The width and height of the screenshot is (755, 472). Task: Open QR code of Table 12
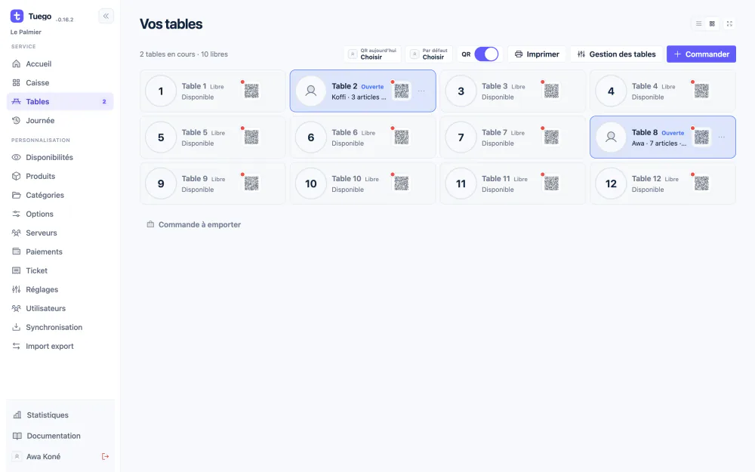click(x=701, y=184)
